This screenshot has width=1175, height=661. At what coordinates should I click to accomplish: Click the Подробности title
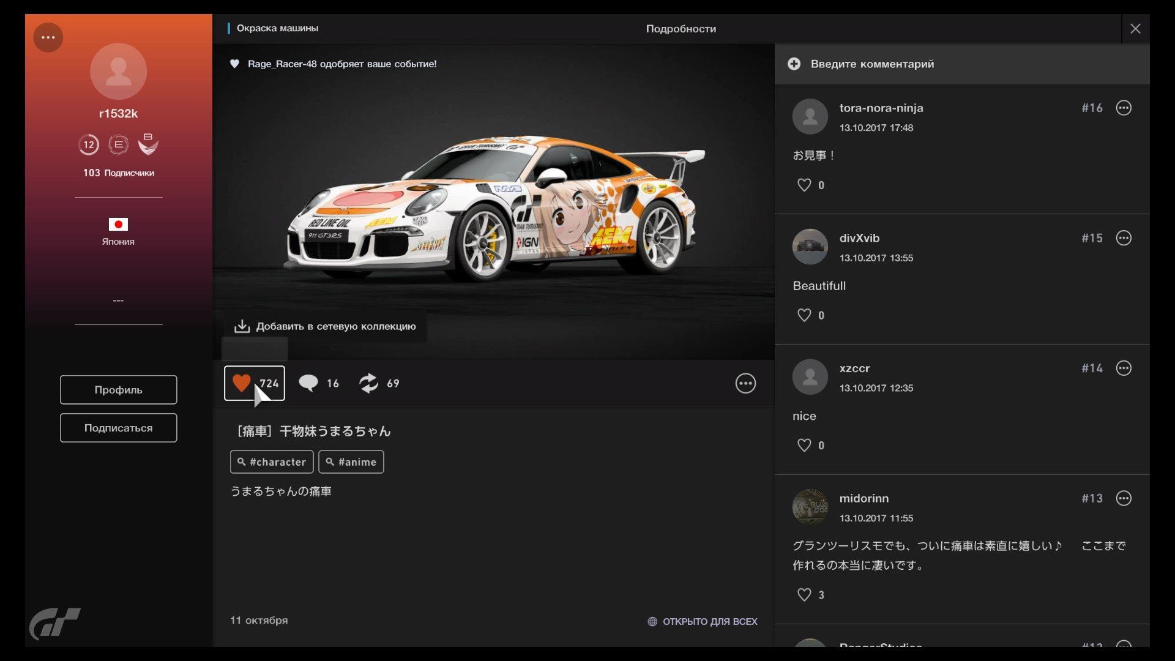(681, 29)
